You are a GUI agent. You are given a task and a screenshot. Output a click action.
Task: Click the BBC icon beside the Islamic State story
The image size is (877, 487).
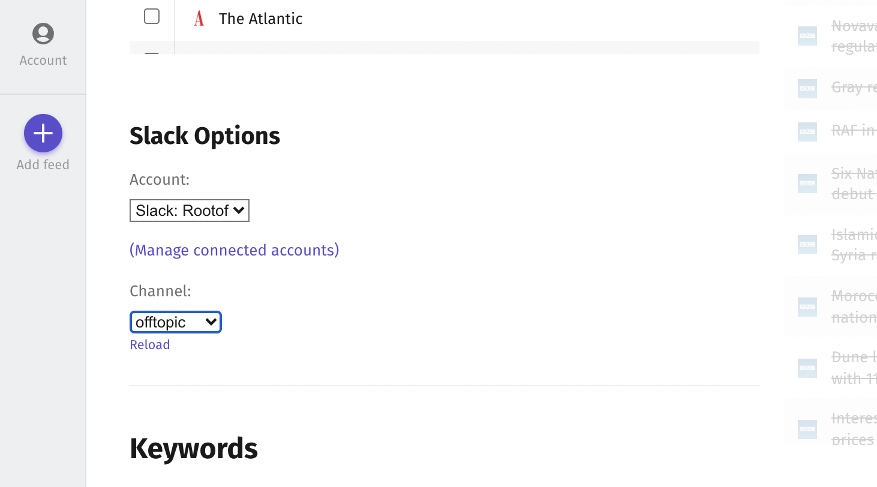pyautogui.click(x=807, y=245)
